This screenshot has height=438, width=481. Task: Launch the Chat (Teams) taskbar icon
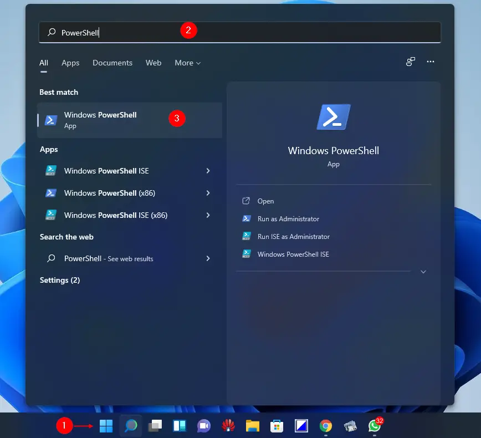(204, 426)
